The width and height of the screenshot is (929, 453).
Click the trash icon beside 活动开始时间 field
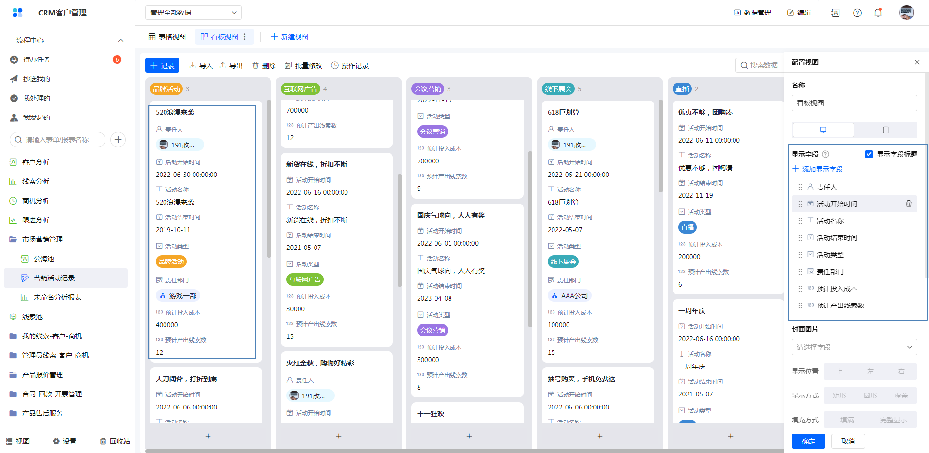908,204
